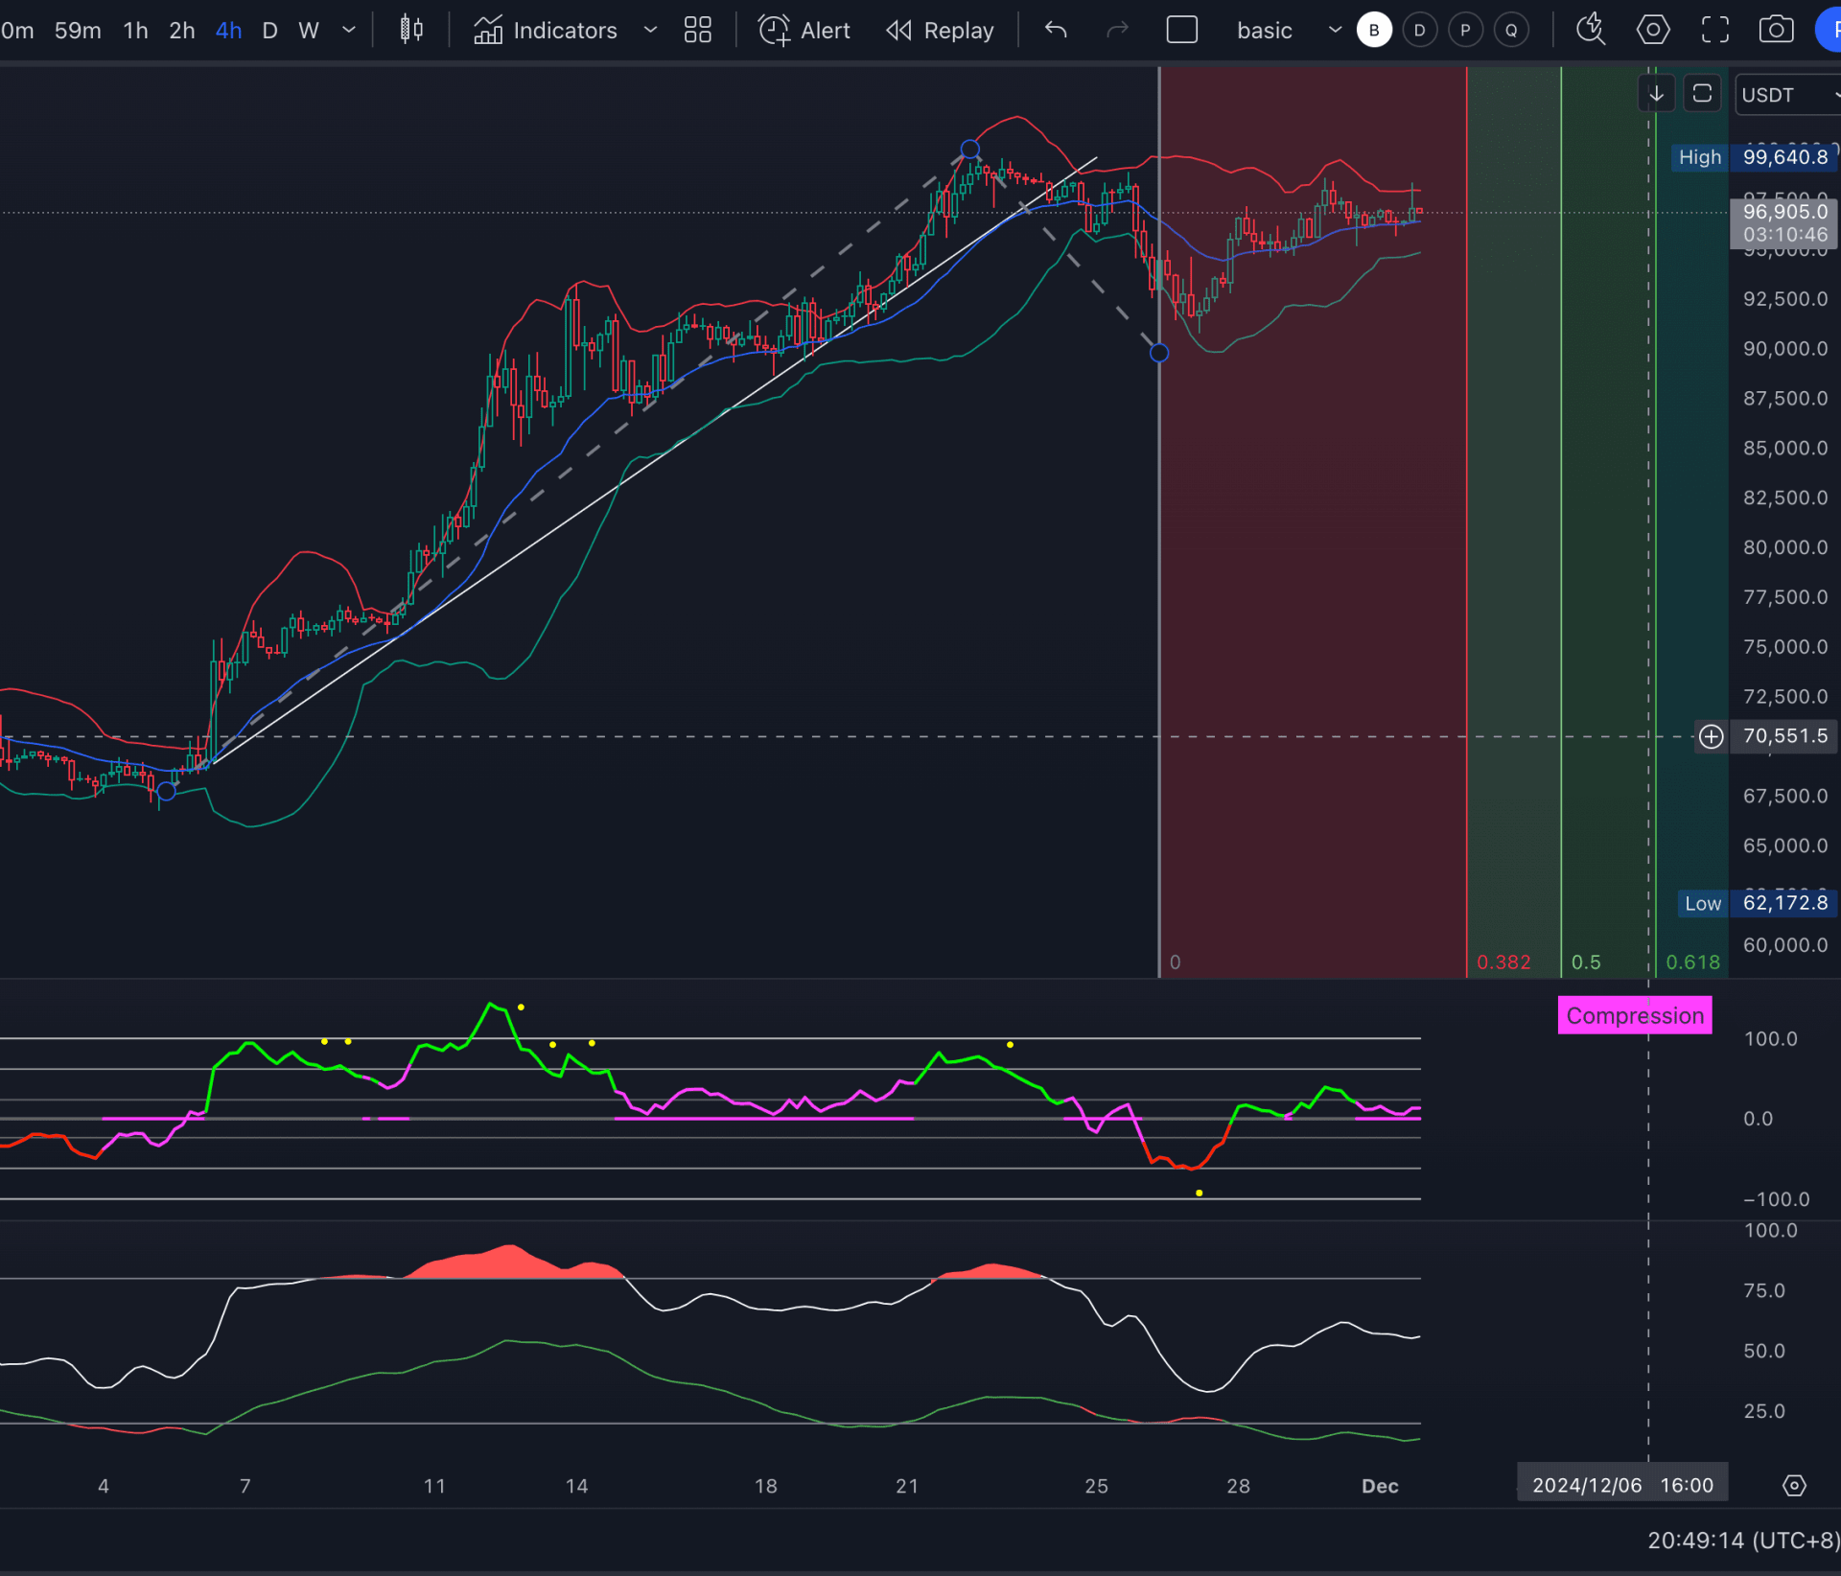Click the undo arrow button
The image size is (1841, 1576).
click(1058, 28)
